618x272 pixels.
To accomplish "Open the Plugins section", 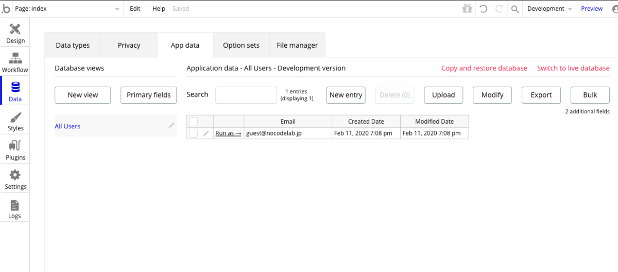I will pos(15,150).
